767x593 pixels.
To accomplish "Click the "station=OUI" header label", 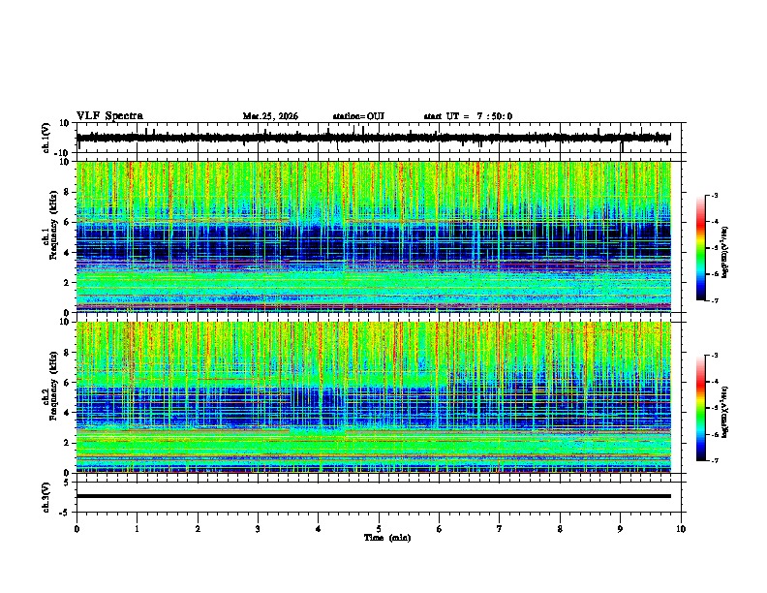I will [x=358, y=116].
